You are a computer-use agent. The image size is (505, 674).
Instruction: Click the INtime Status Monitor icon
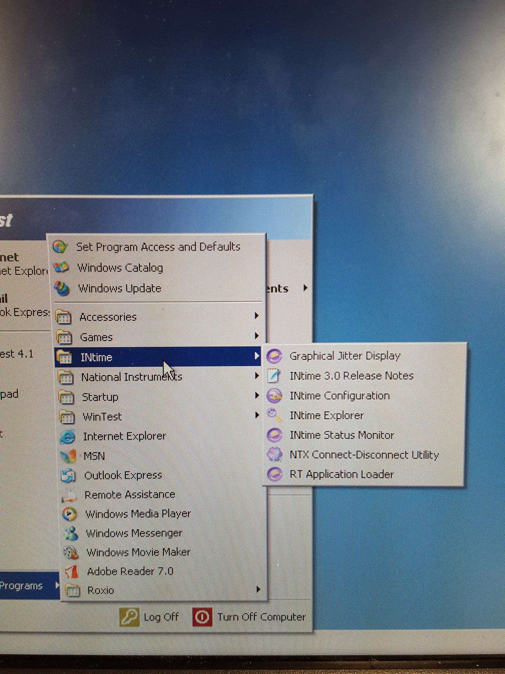click(x=274, y=435)
